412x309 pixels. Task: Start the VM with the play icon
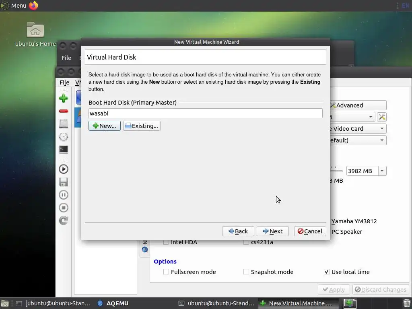pos(63,169)
